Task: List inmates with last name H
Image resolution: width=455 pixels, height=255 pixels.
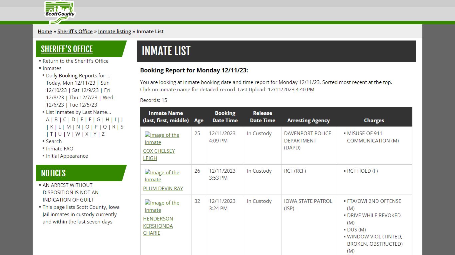Action: point(107,119)
